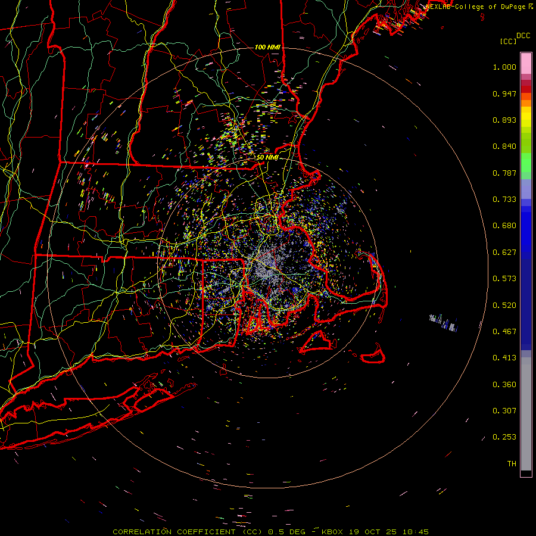Click the 0.627 color scale value
Screen dimensions: 536x536
pyautogui.click(x=504, y=253)
